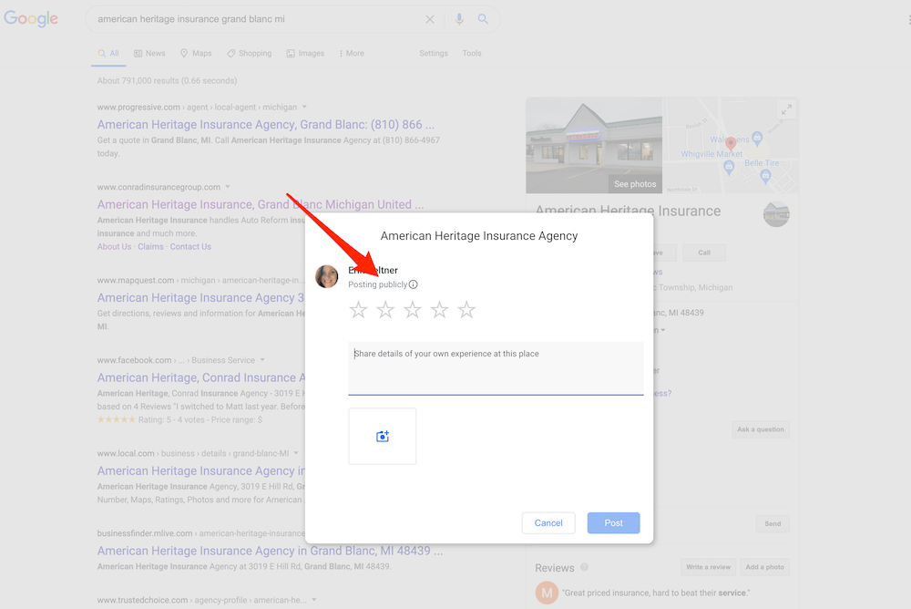Open the Reviews help question icon

click(x=585, y=567)
